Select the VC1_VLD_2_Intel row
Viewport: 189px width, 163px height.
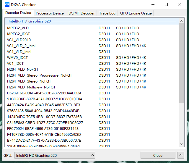click(x=92, y=46)
